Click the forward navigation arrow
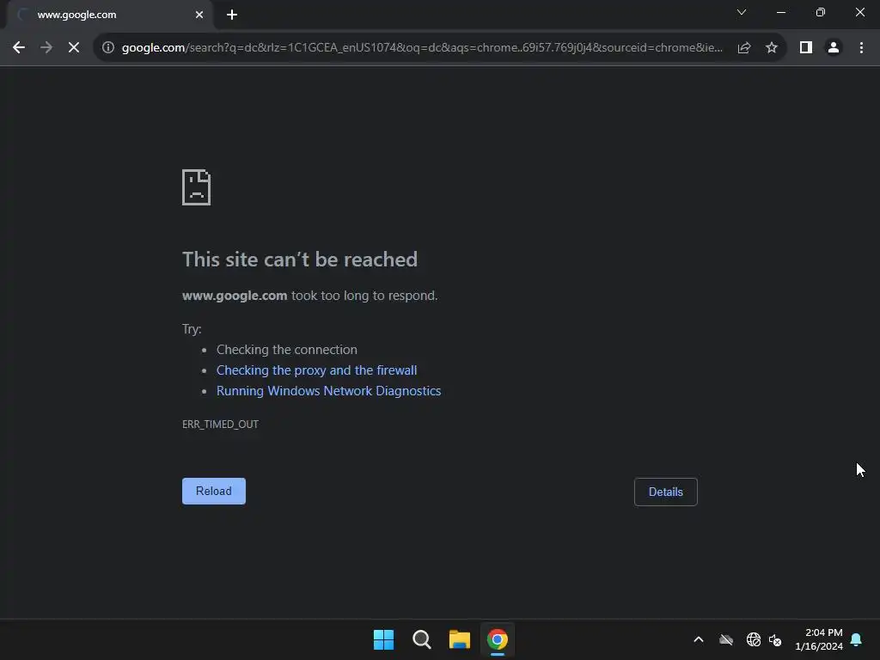Screen dimensions: 880x660 click(46, 48)
